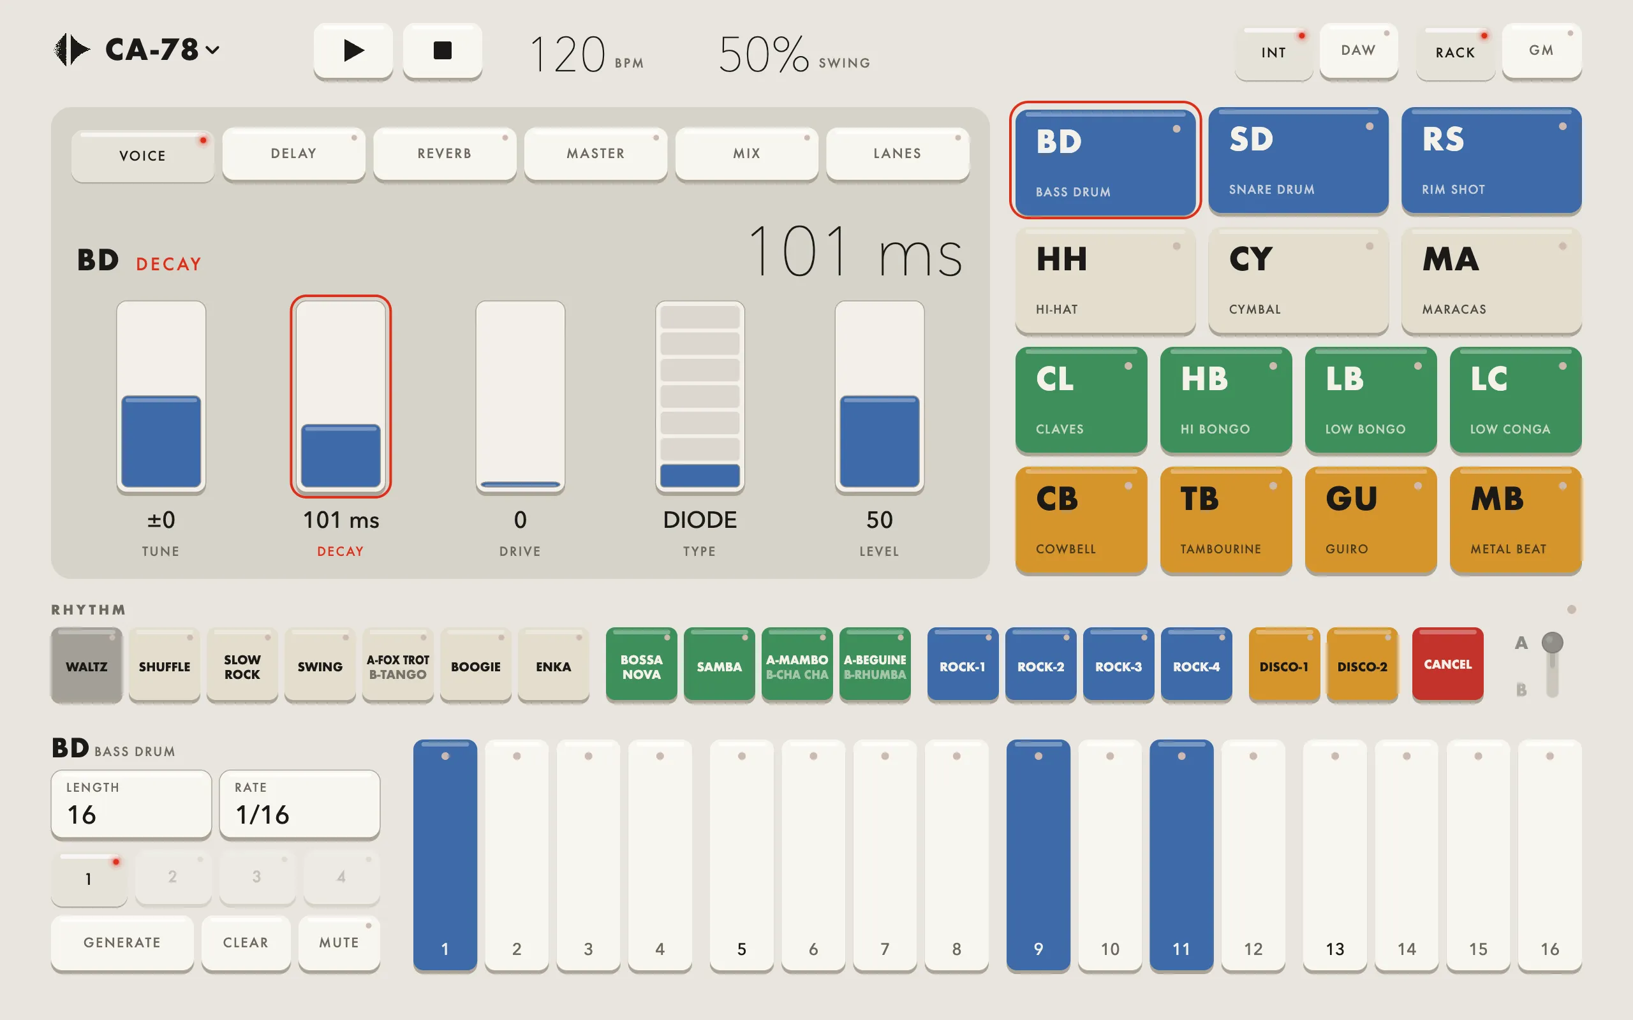Image resolution: width=1633 pixels, height=1020 pixels.
Task: Enable GM mapping mode
Action: [1541, 50]
